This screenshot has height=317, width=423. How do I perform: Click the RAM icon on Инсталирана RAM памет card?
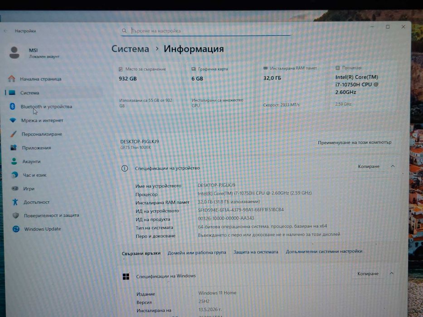pos(266,68)
